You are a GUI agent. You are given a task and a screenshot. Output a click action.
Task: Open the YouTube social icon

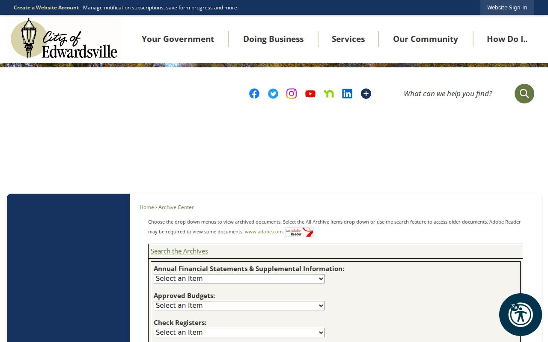pyautogui.click(x=310, y=94)
